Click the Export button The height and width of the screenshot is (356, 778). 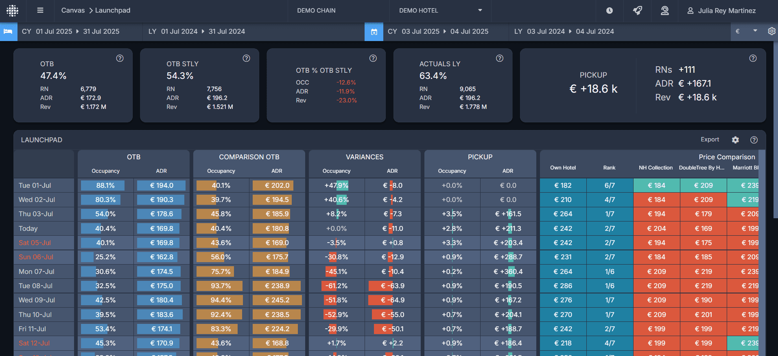click(x=710, y=139)
